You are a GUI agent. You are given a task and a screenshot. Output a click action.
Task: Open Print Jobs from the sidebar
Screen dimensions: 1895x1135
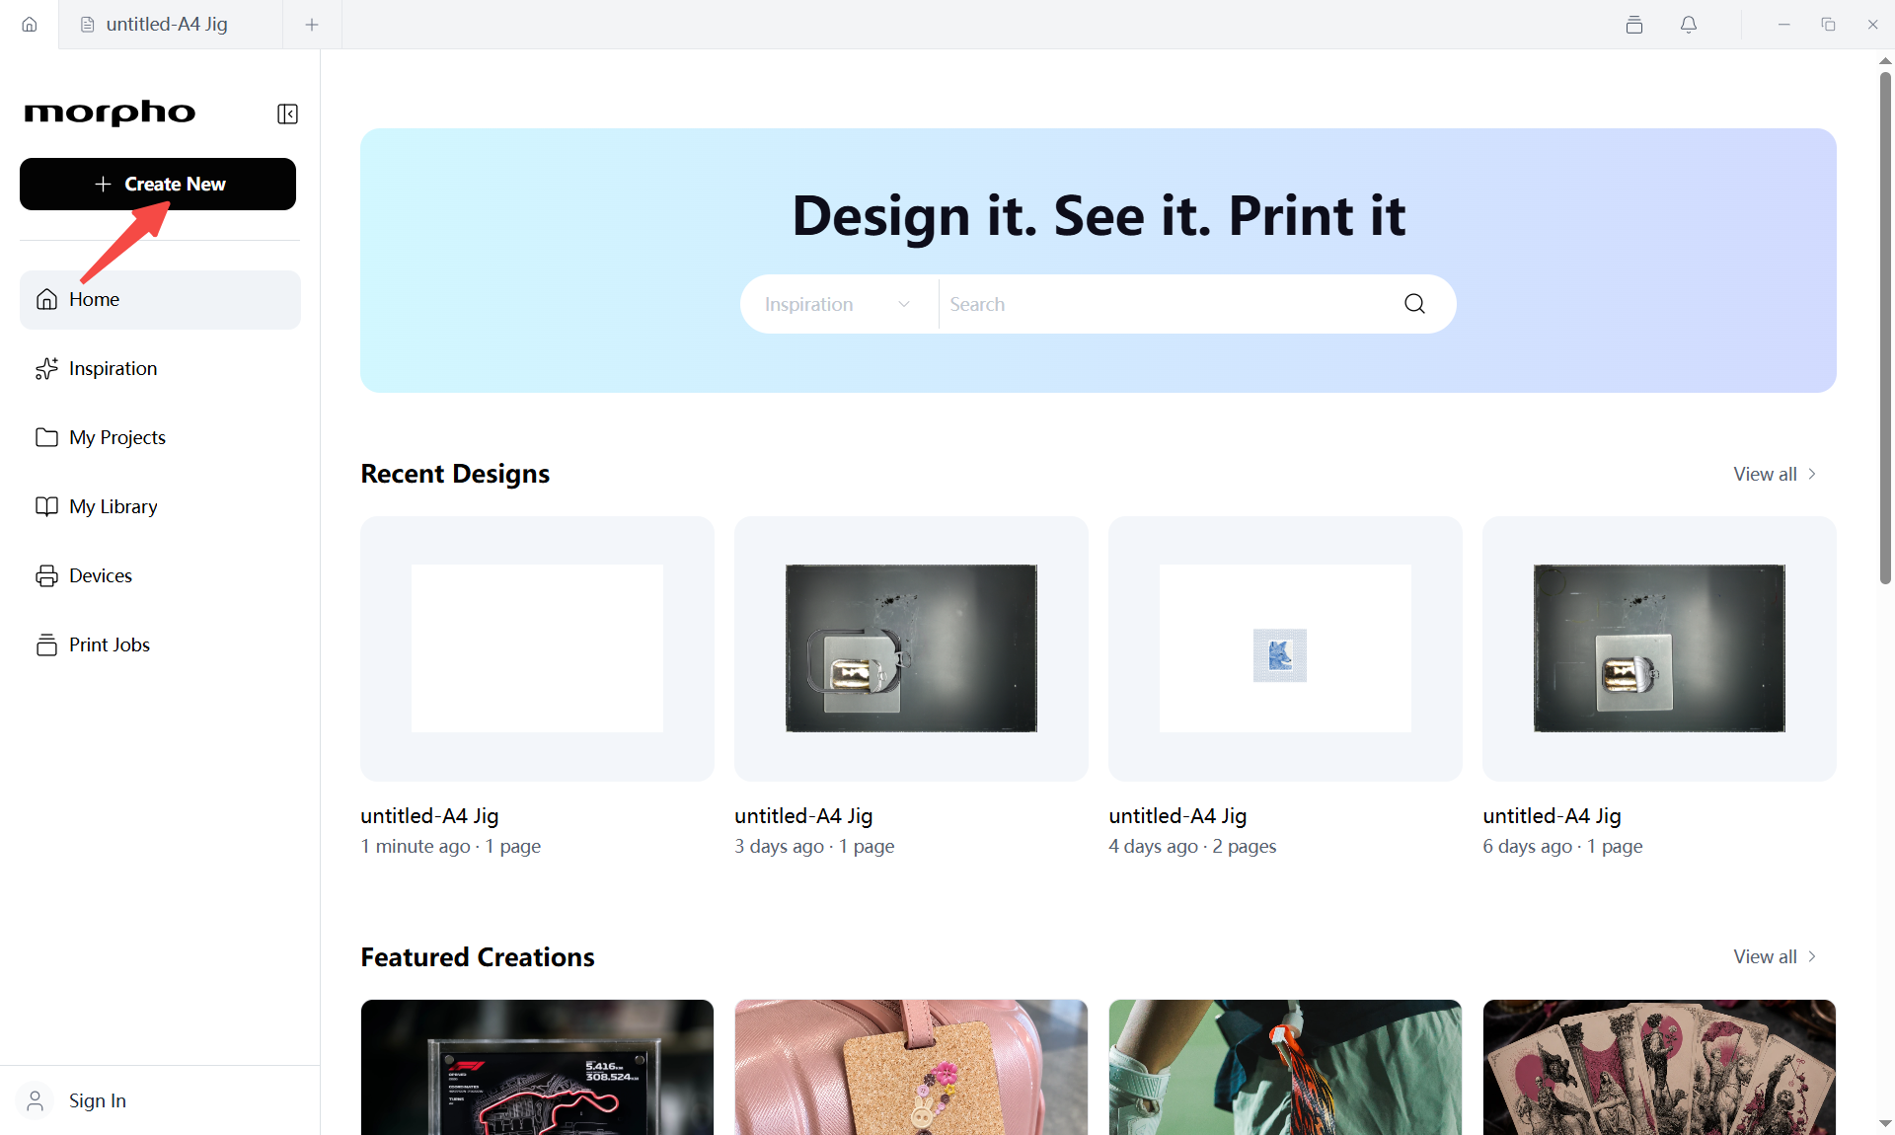coord(160,644)
